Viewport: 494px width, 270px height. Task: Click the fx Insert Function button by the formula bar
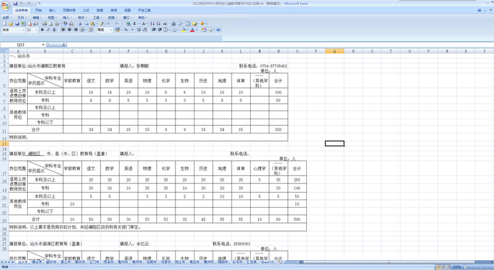pos(64,44)
